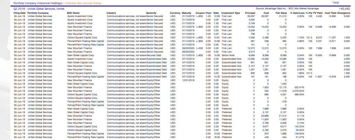Click the % Gain/Loss column header

coord(297,13)
